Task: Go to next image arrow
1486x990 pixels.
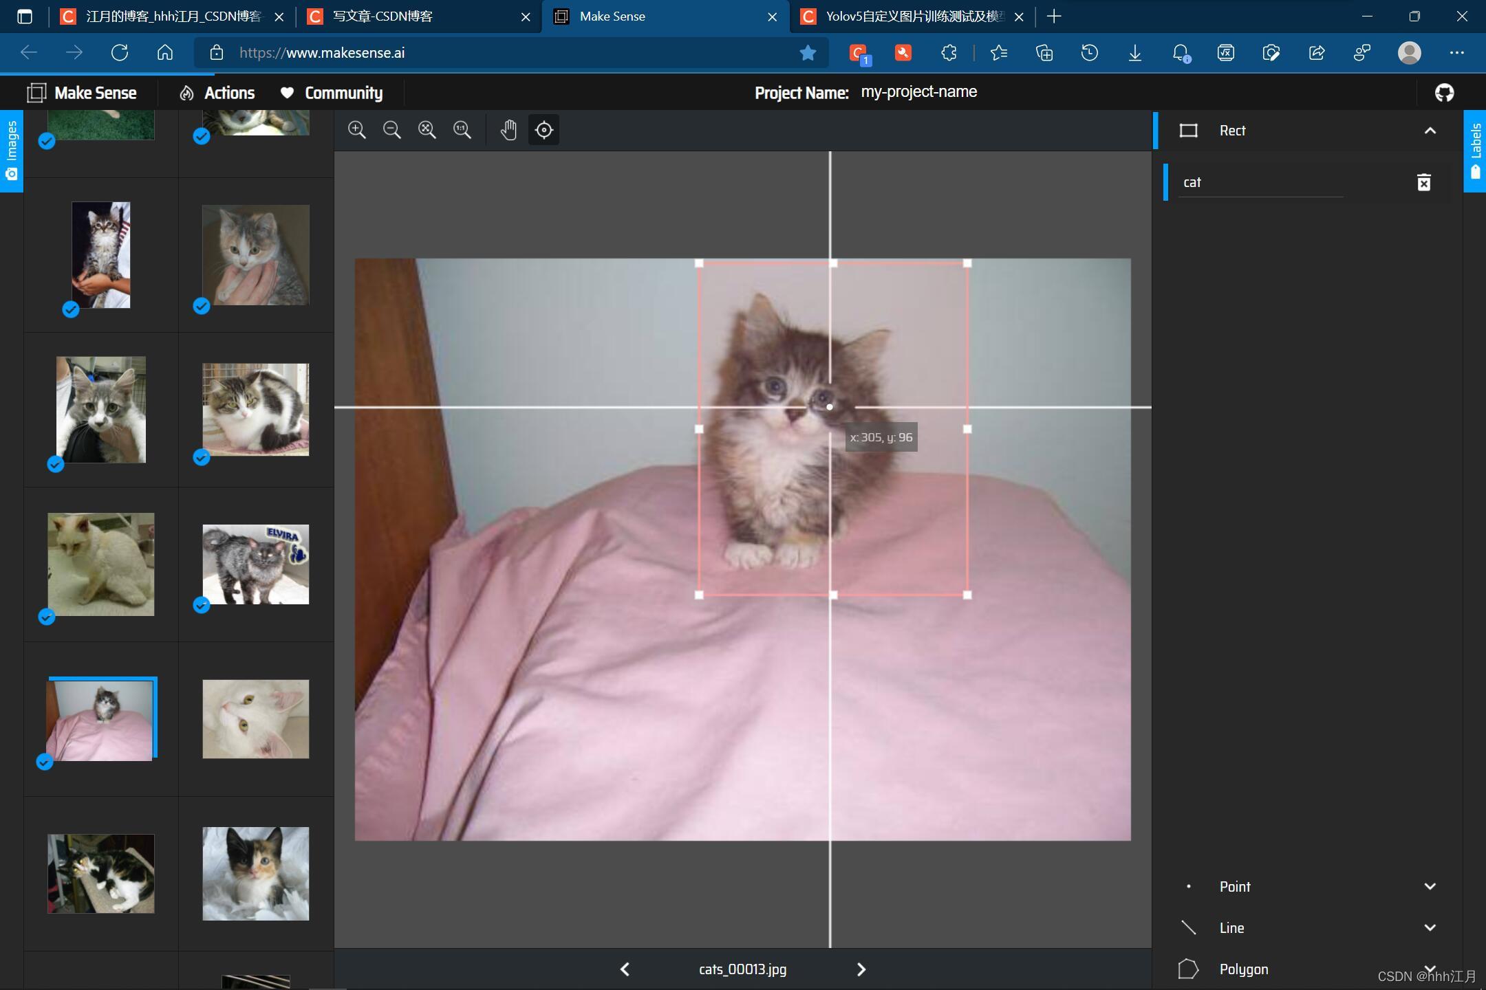Action: (x=861, y=969)
